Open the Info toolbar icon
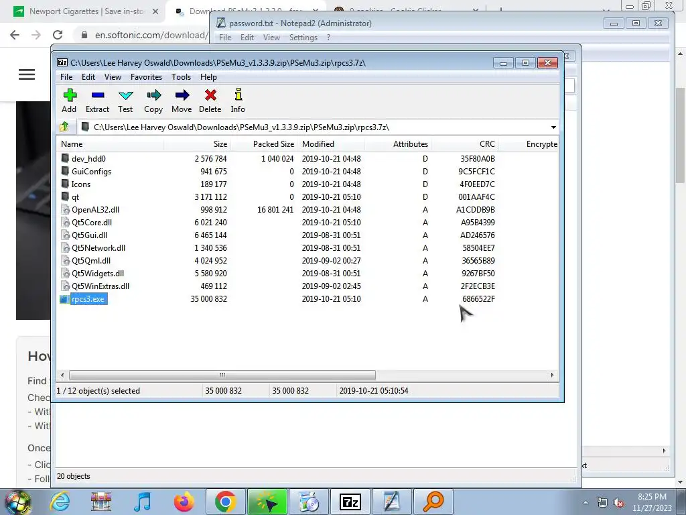 (238, 101)
